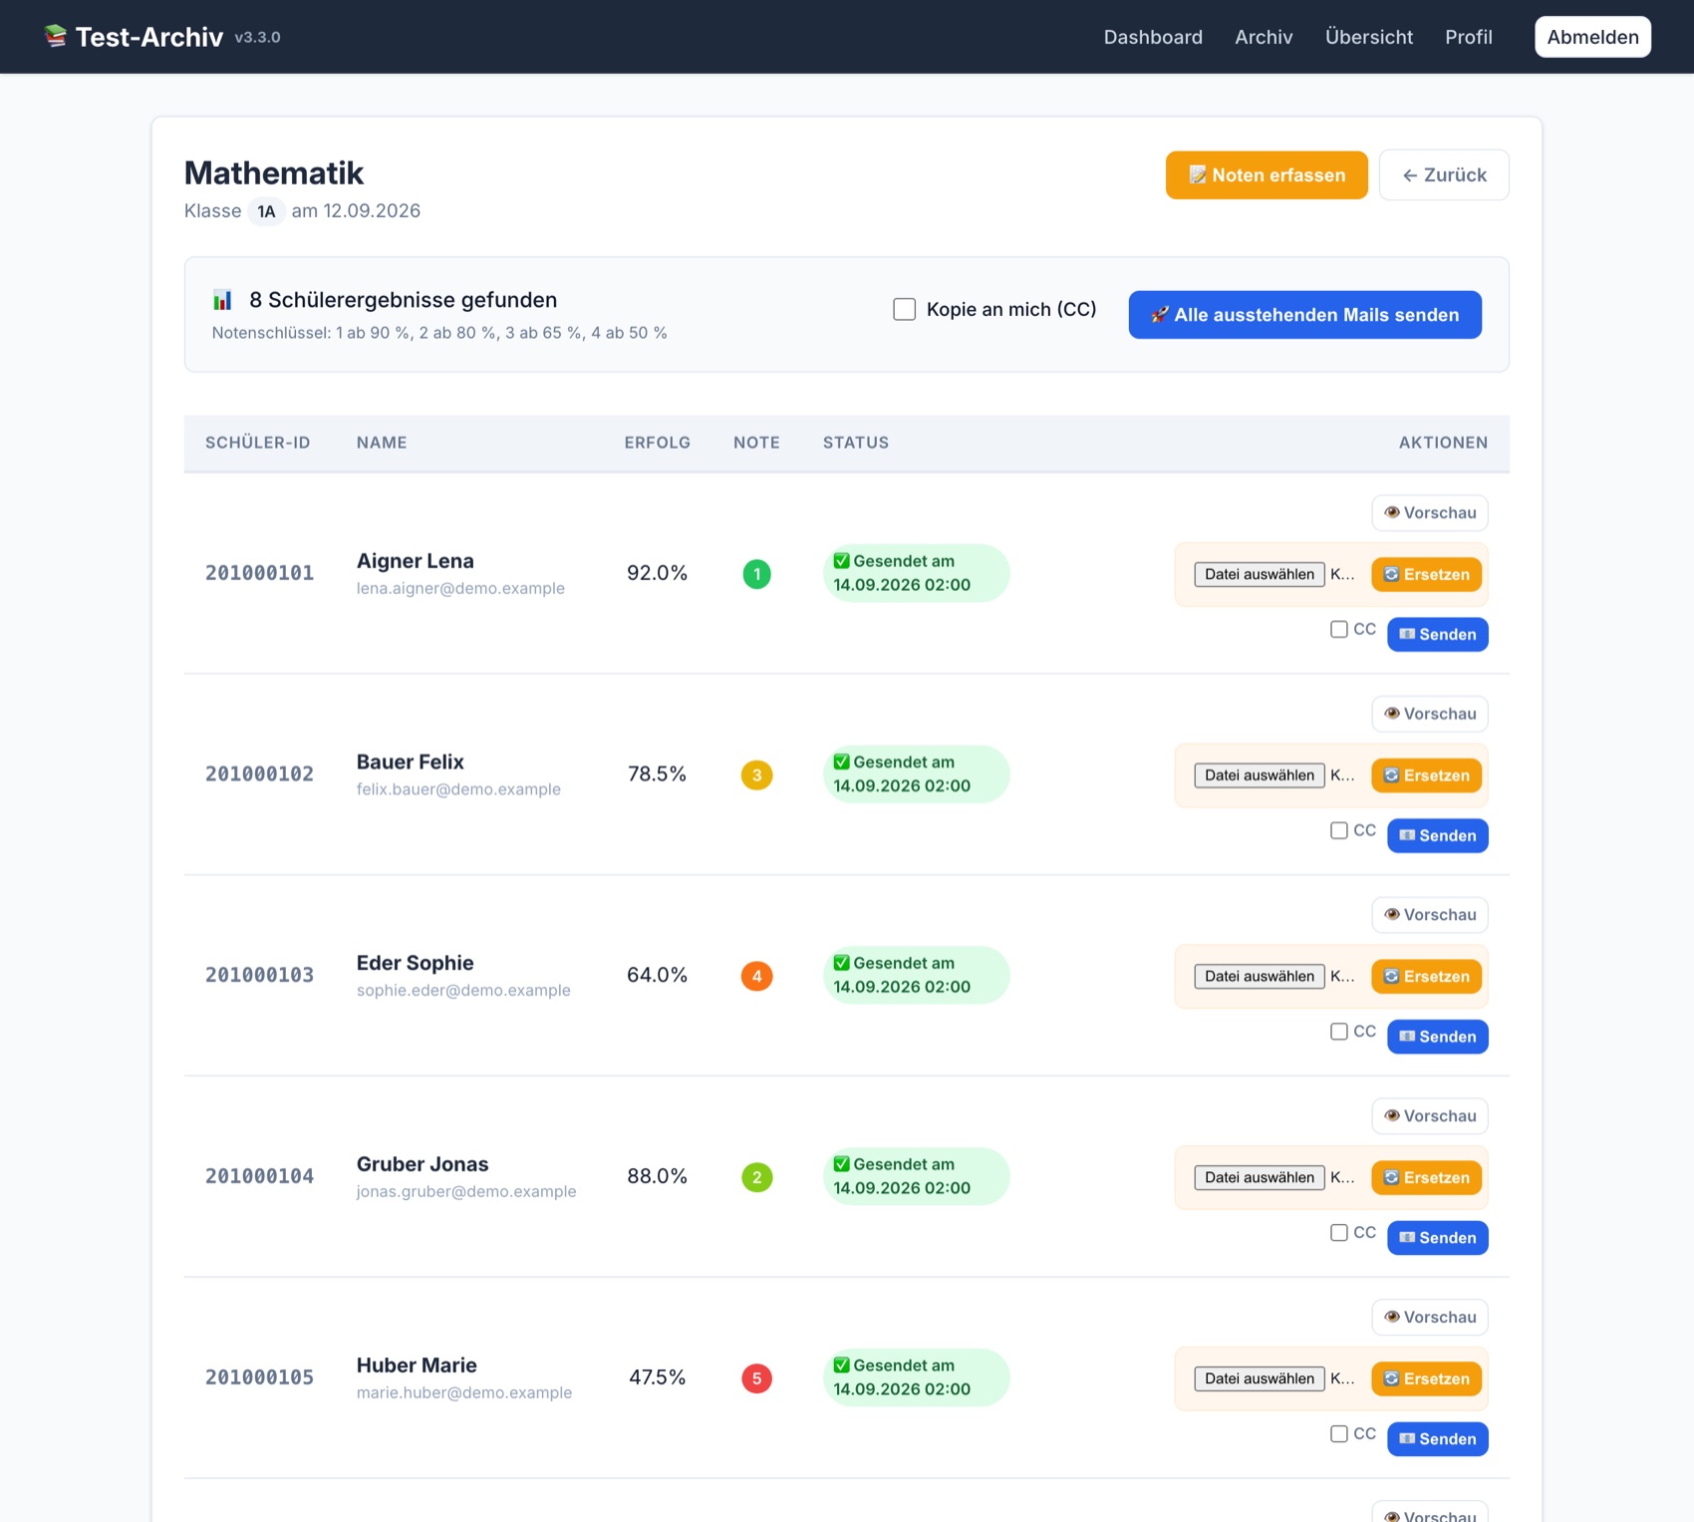Send all pending mails with the blue button
The width and height of the screenshot is (1694, 1522).
[1304, 315]
